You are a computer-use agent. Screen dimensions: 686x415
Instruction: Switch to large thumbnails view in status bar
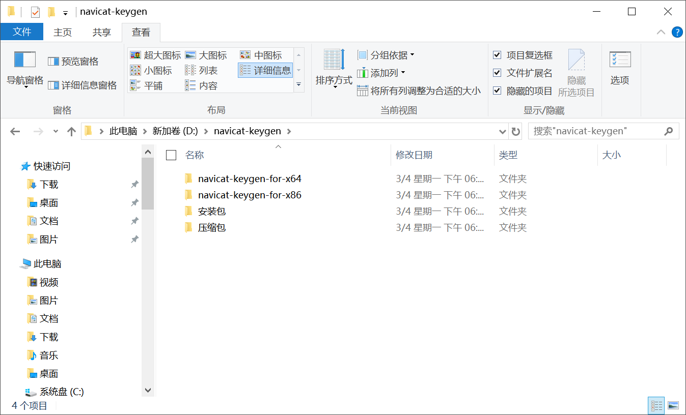click(673, 405)
